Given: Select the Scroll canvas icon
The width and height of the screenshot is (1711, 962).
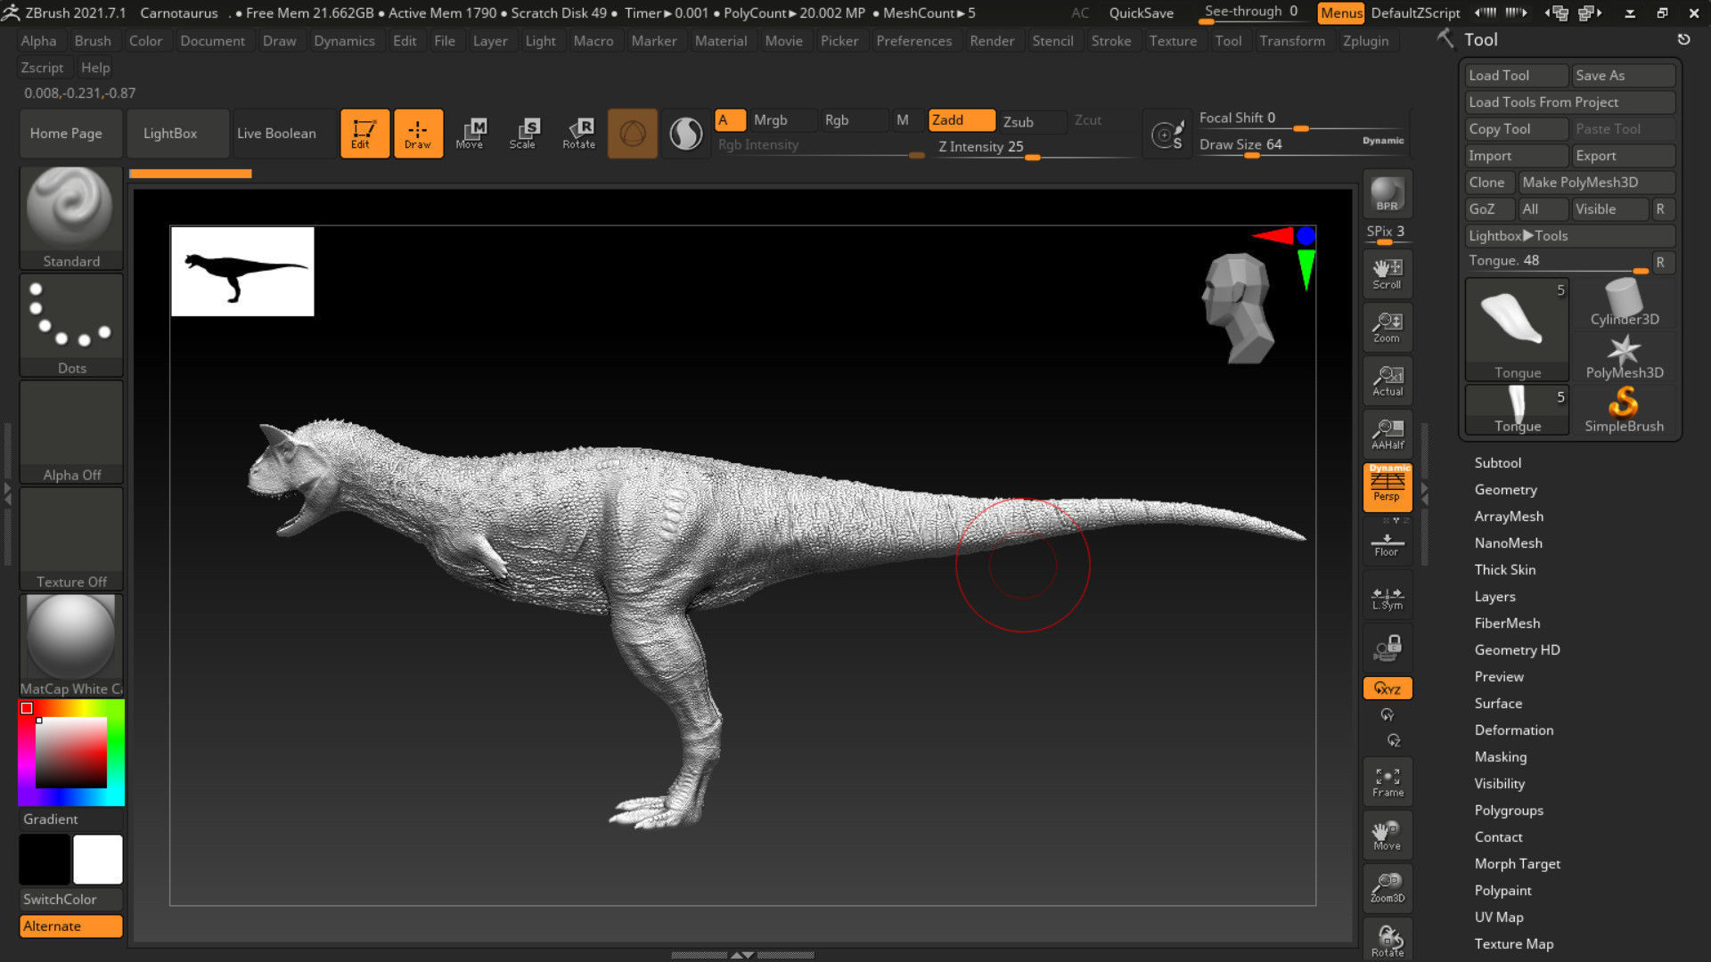Looking at the screenshot, I should click(x=1387, y=274).
